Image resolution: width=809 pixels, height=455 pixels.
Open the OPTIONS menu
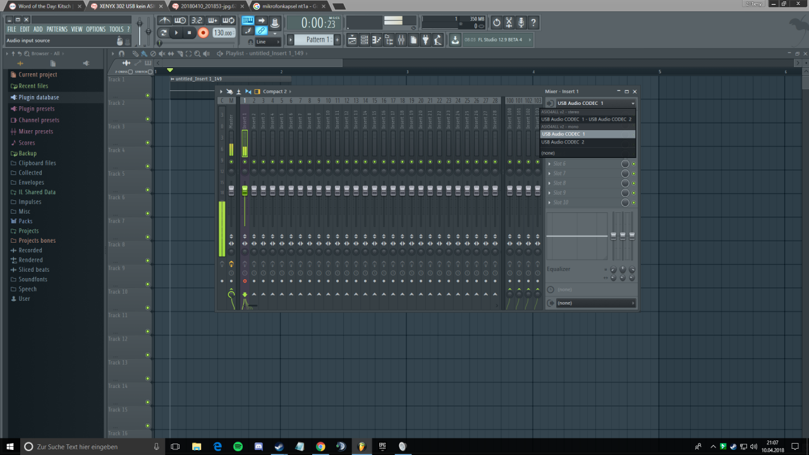[x=96, y=29]
